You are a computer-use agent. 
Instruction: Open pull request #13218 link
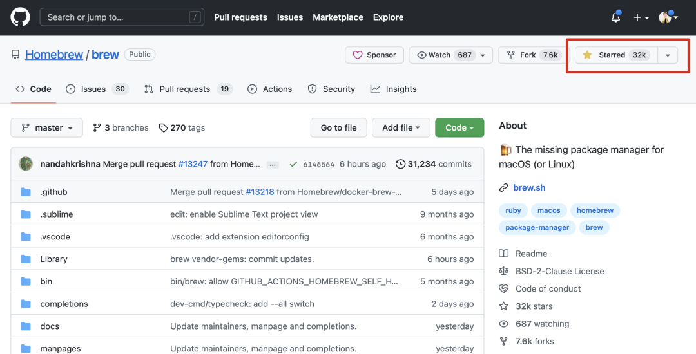(x=260, y=192)
